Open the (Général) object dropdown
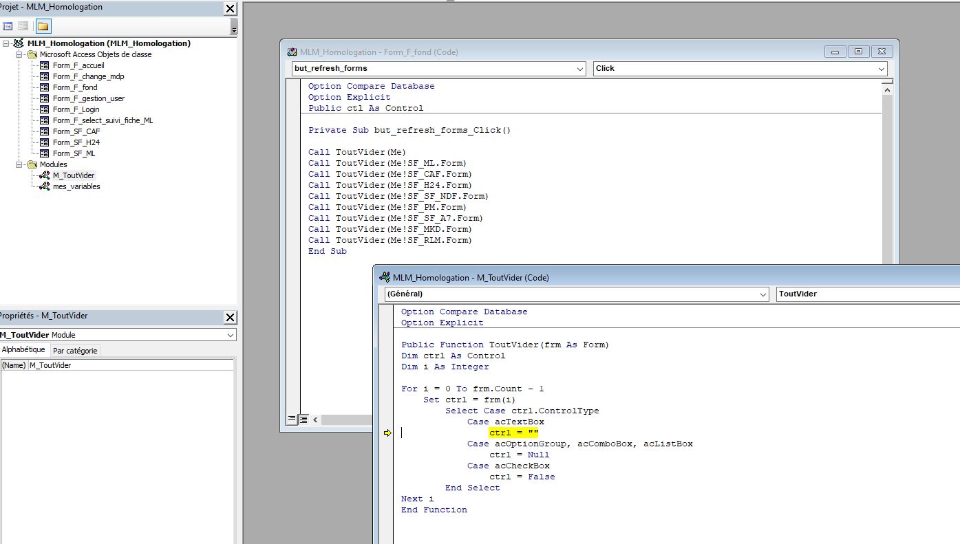The image size is (960, 544). click(762, 294)
